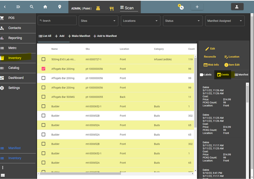
Task: Click the POS cart icon
Action: pos(2,18)
